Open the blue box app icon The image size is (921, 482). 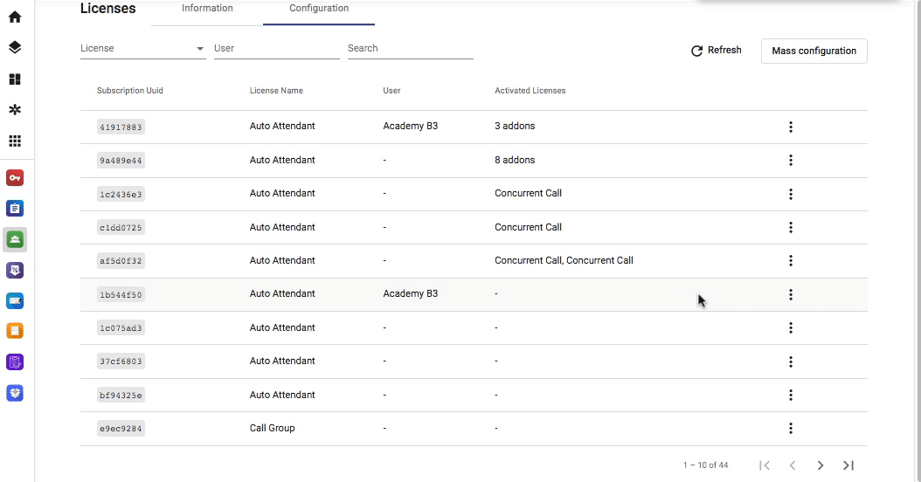pyautogui.click(x=15, y=393)
